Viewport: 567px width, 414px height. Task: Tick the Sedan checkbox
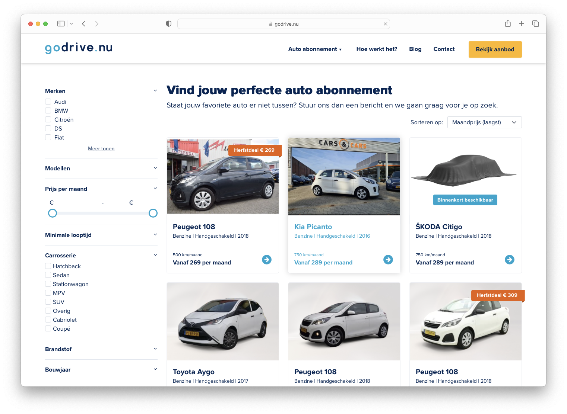click(48, 275)
